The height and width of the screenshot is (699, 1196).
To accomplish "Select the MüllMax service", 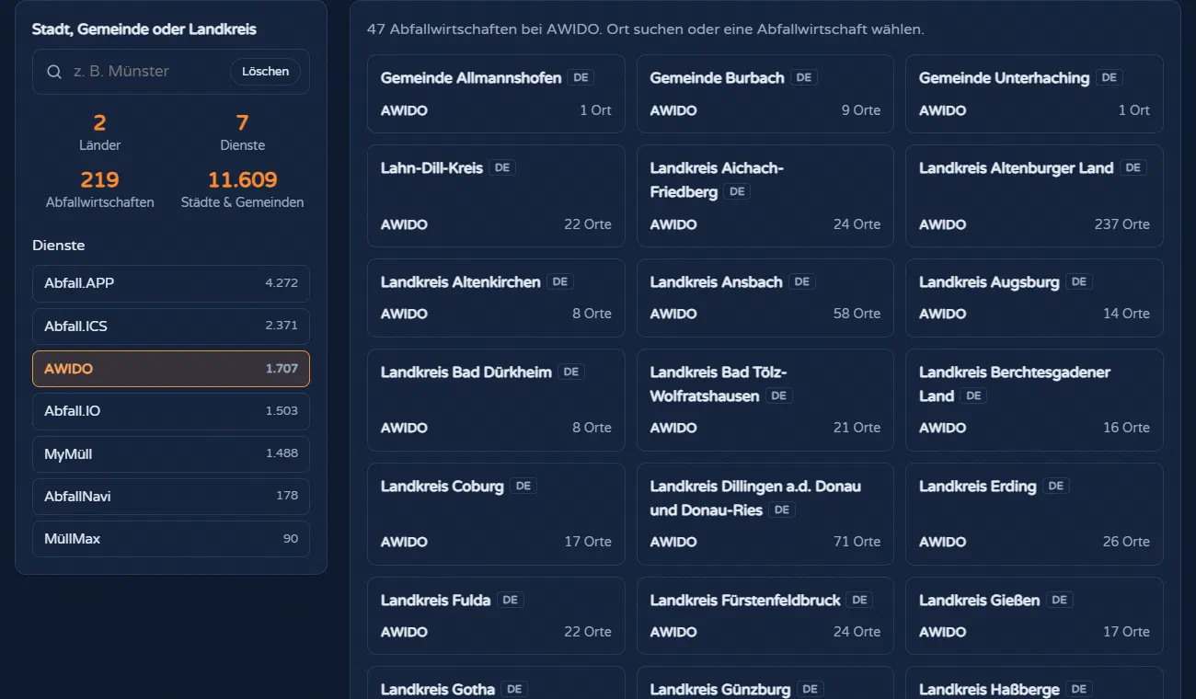I will [171, 539].
